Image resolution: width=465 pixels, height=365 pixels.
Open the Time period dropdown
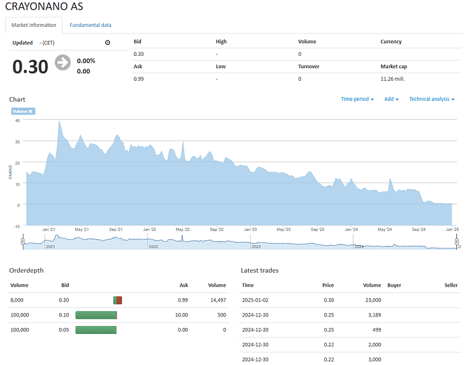(357, 99)
